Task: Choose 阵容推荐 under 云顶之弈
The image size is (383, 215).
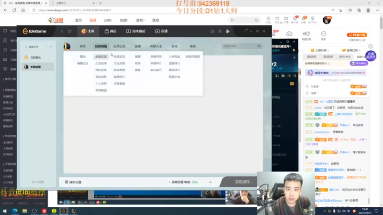Action: 119,70
